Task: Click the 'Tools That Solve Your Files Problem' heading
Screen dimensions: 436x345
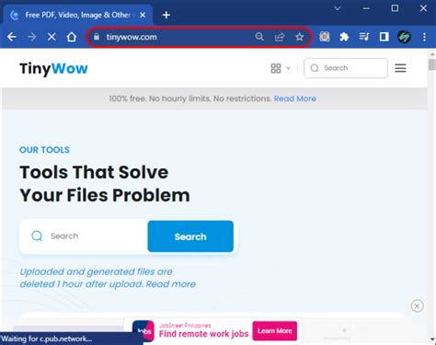Action: [105, 184]
